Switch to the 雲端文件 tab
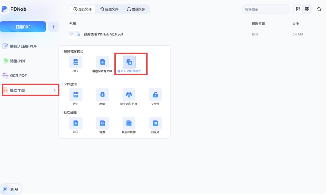Image resolution: width=327 pixels, height=195 pixels. click(x=136, y=9)
